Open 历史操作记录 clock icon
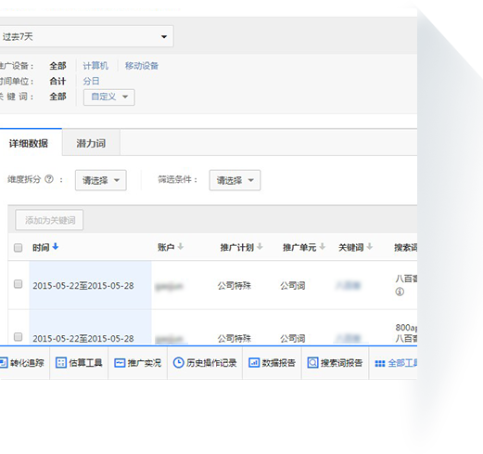Screen dimensions: 483x454 [x=178, y=362]
